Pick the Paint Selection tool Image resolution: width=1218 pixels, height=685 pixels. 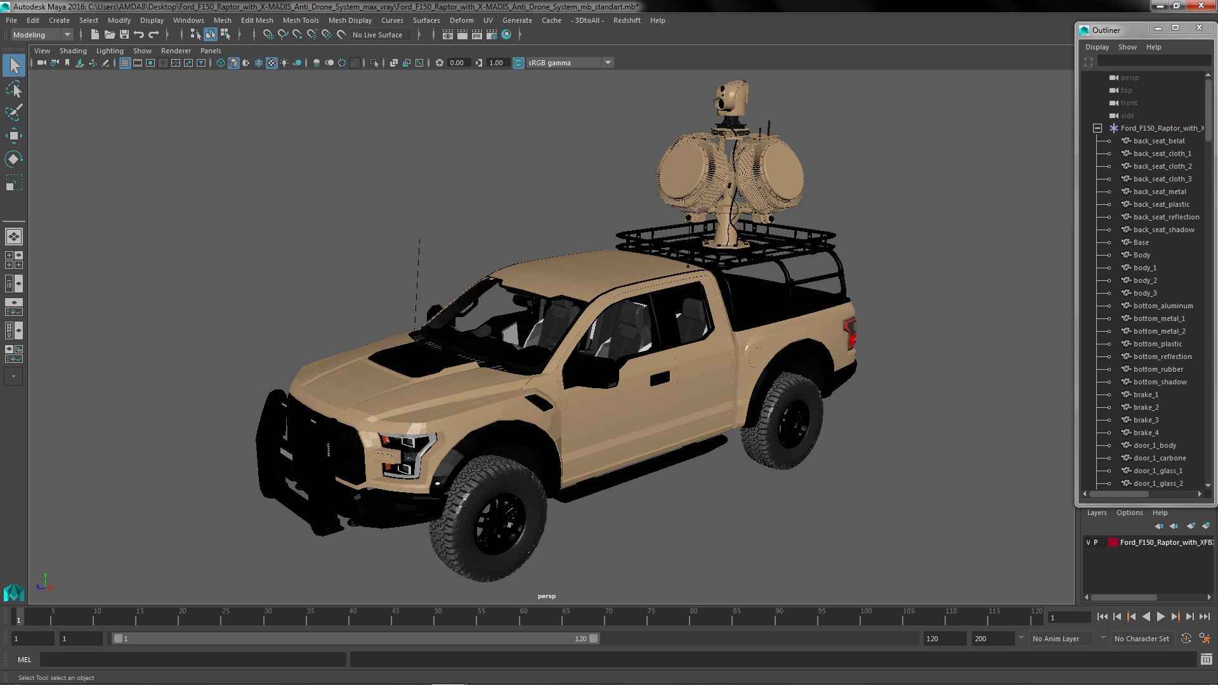click(x=14, y=112)
